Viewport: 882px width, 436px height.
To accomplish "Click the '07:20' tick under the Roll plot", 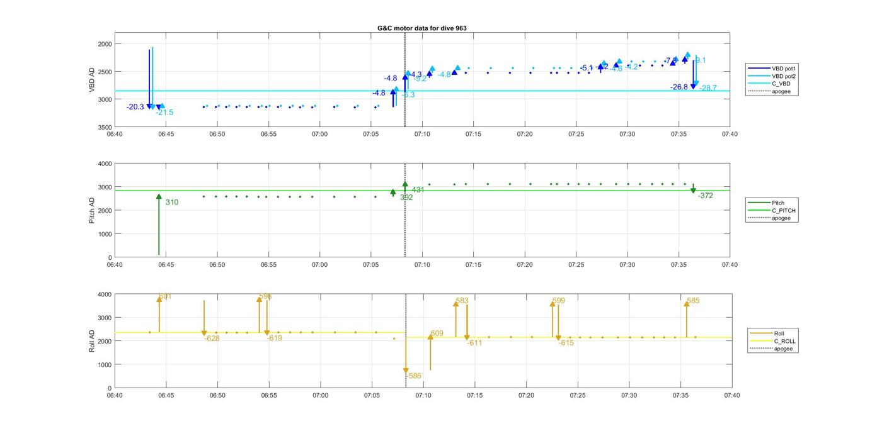I will pos(526,396).
